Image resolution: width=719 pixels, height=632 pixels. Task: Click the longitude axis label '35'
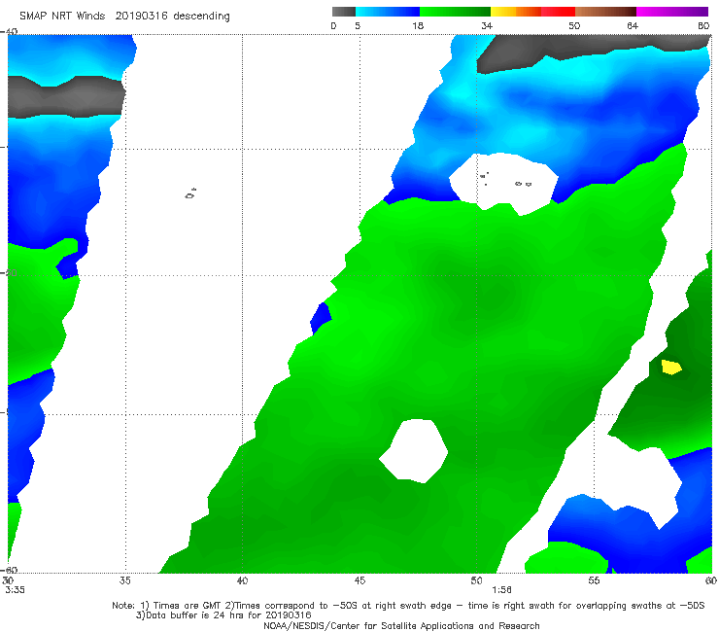[124, 580]
